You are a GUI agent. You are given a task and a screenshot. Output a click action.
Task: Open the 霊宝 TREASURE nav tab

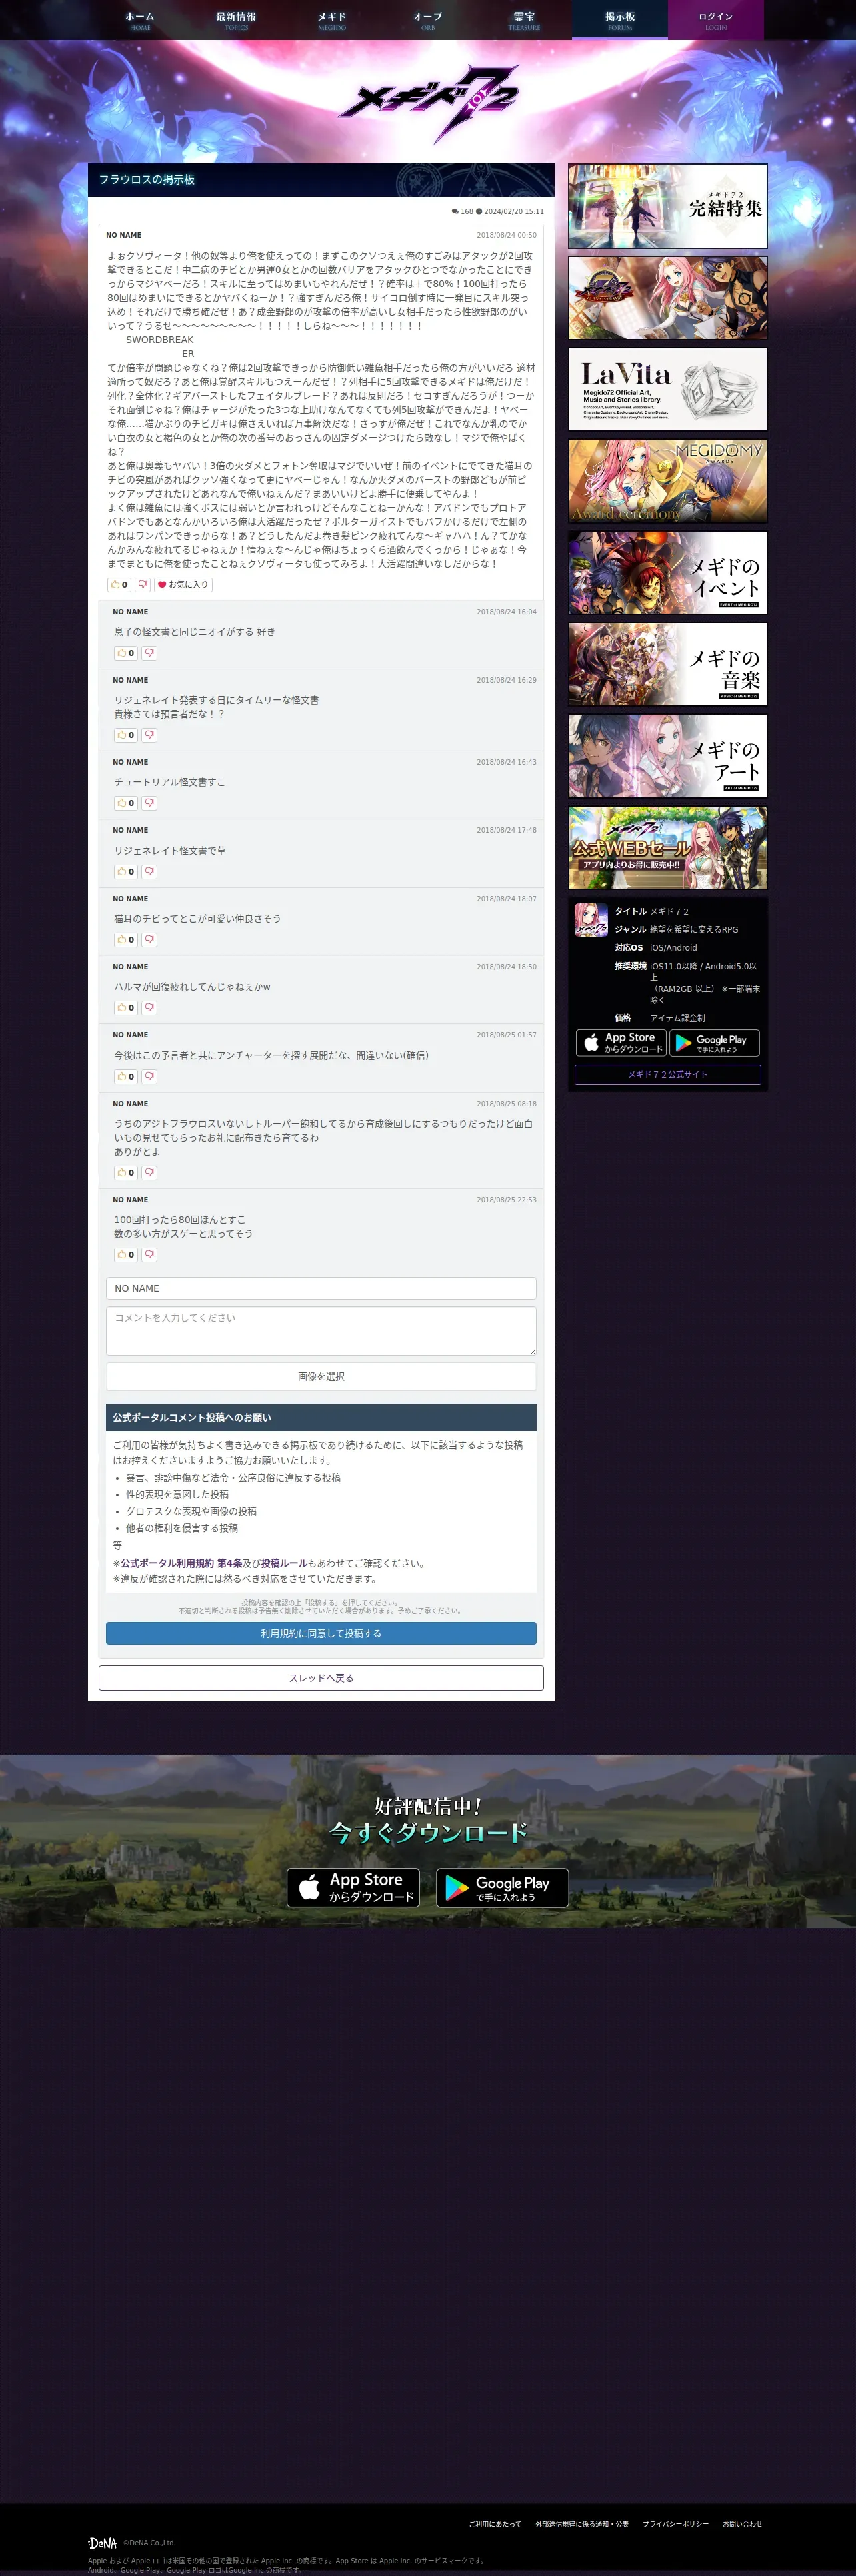[523, 20]
